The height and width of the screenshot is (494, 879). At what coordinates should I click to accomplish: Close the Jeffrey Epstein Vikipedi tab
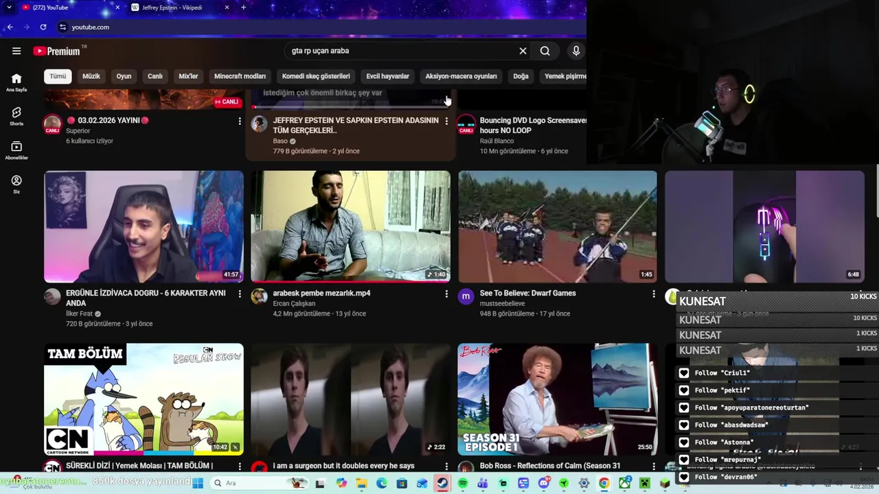227,8
